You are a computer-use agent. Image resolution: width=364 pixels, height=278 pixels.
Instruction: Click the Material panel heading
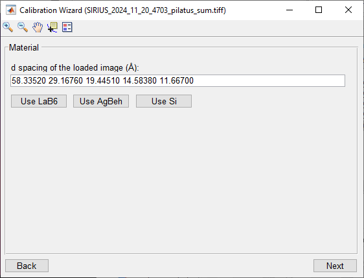coord(24,47)
